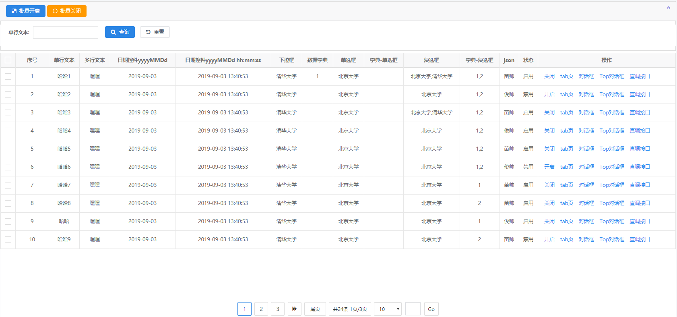Click 直调接口 link in row 6

click(640, 167)
